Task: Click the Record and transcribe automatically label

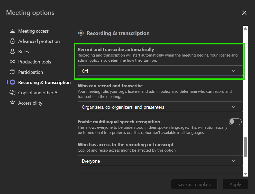Action: point(116,49)
